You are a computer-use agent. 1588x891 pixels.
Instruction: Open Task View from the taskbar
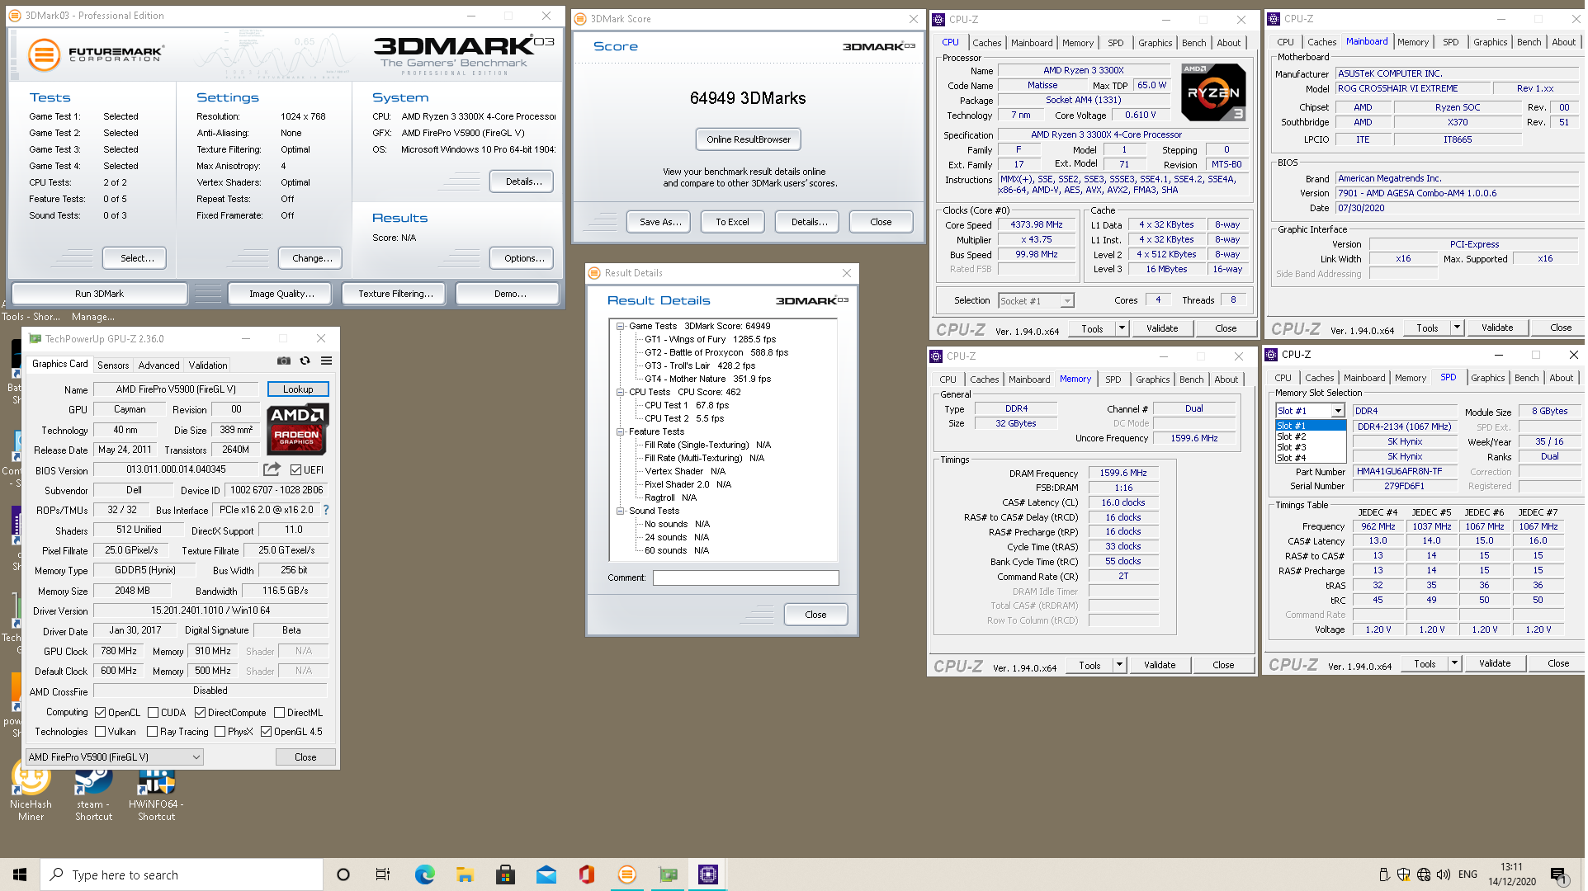pos(383,874)
